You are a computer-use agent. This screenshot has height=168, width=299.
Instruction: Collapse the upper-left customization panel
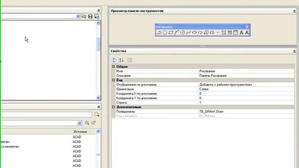coord(99,10)
